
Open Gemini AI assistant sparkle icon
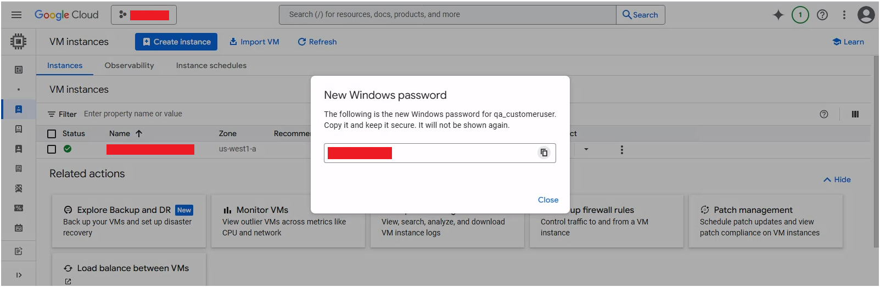click(778, 15)
